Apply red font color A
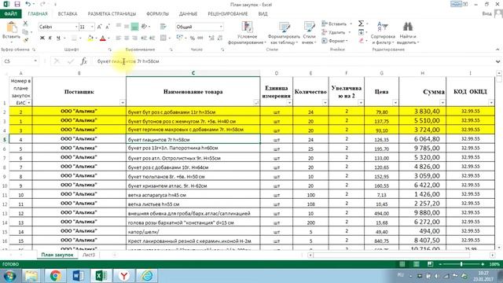This screenshot has width=503, height=283. point(103,39)
